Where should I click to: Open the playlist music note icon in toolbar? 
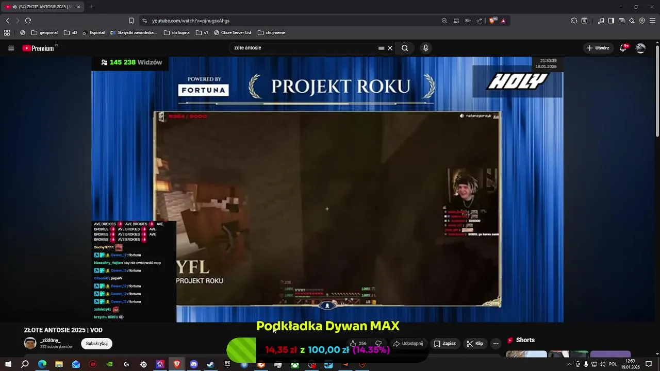point(601,21)
